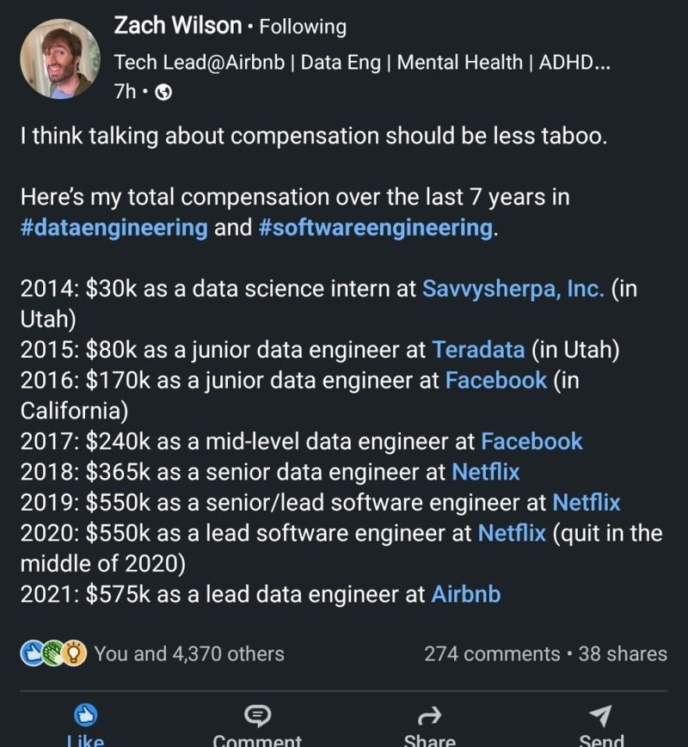Open the reaction icons summary
The height and width of the screenshot is (747, 688).
[54, 653]
